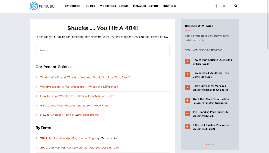The width and height of the screenshot is (269, 153).
Task: Open the 2021 Jul archive
Action: [x=86, y=138]
